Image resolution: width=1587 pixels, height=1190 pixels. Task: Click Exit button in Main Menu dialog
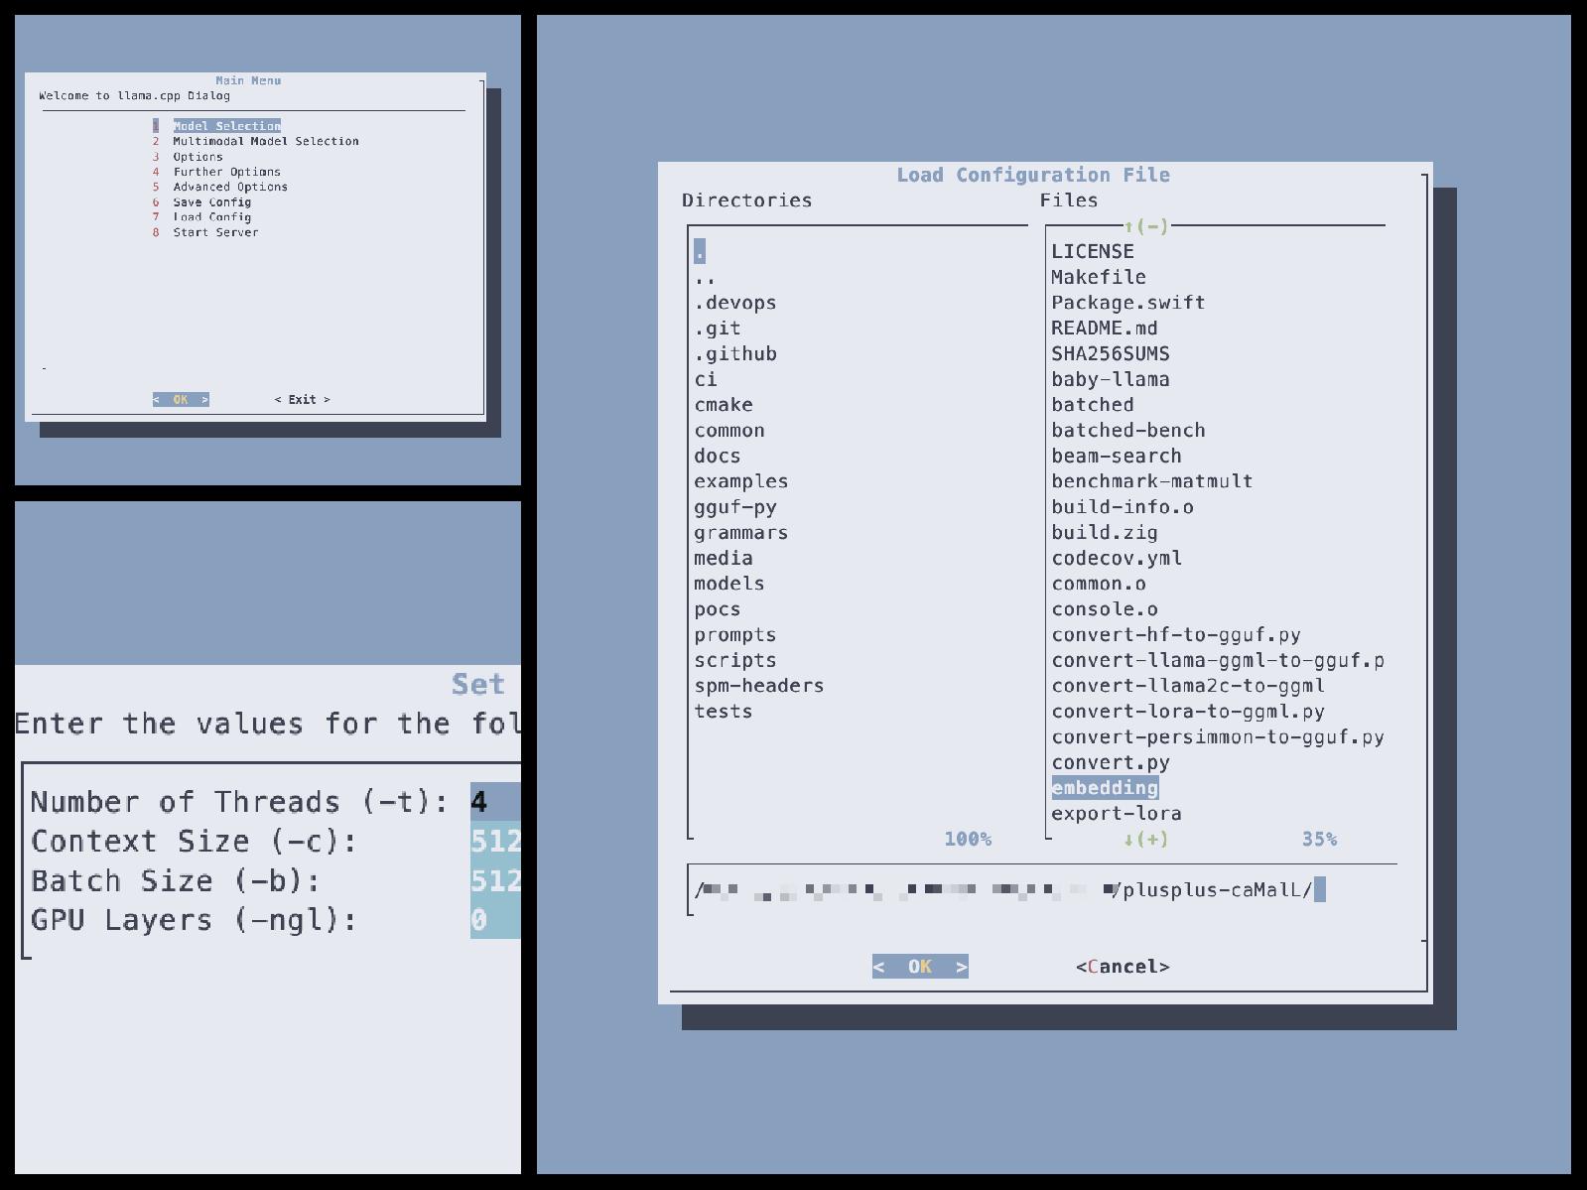(x=303, y=400)
